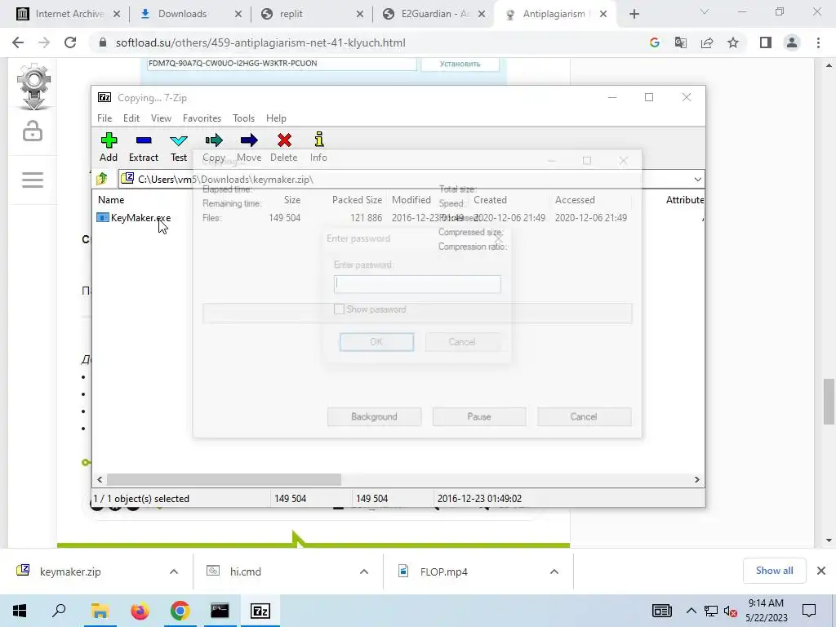Click the browser back arrow
The width and height of the screenshot is (836, 627).
tap(18, 42)
